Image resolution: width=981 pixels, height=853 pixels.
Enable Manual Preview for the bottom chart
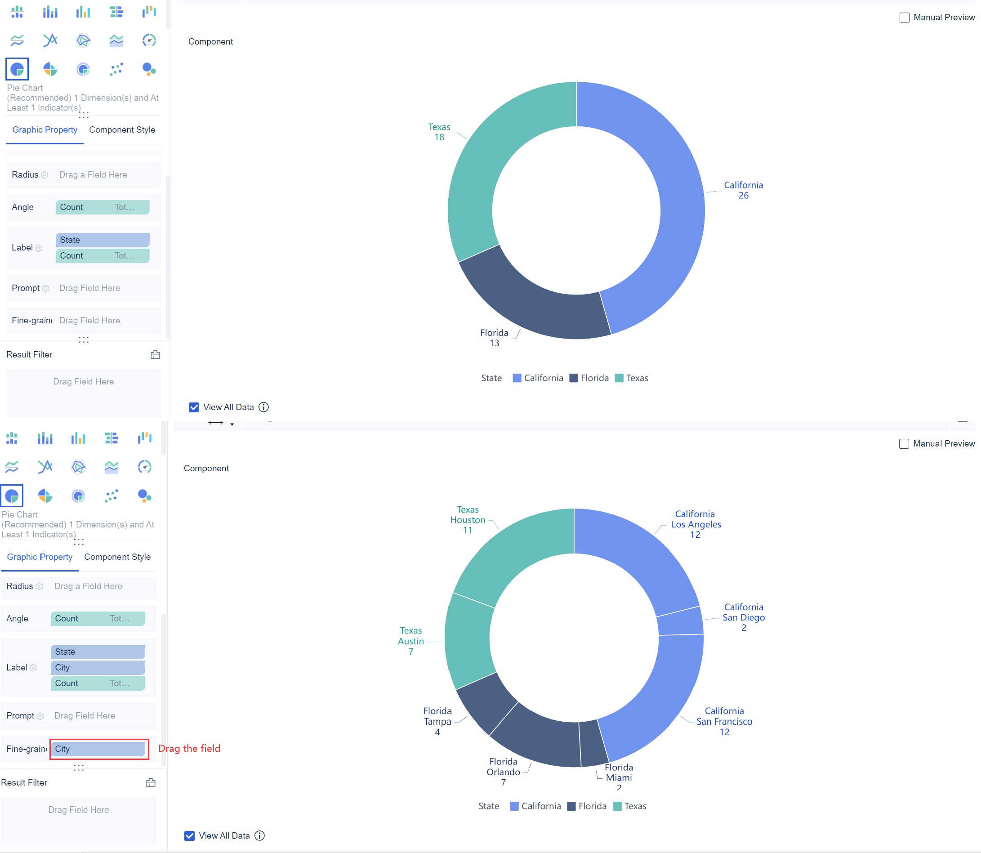(905, 444)
